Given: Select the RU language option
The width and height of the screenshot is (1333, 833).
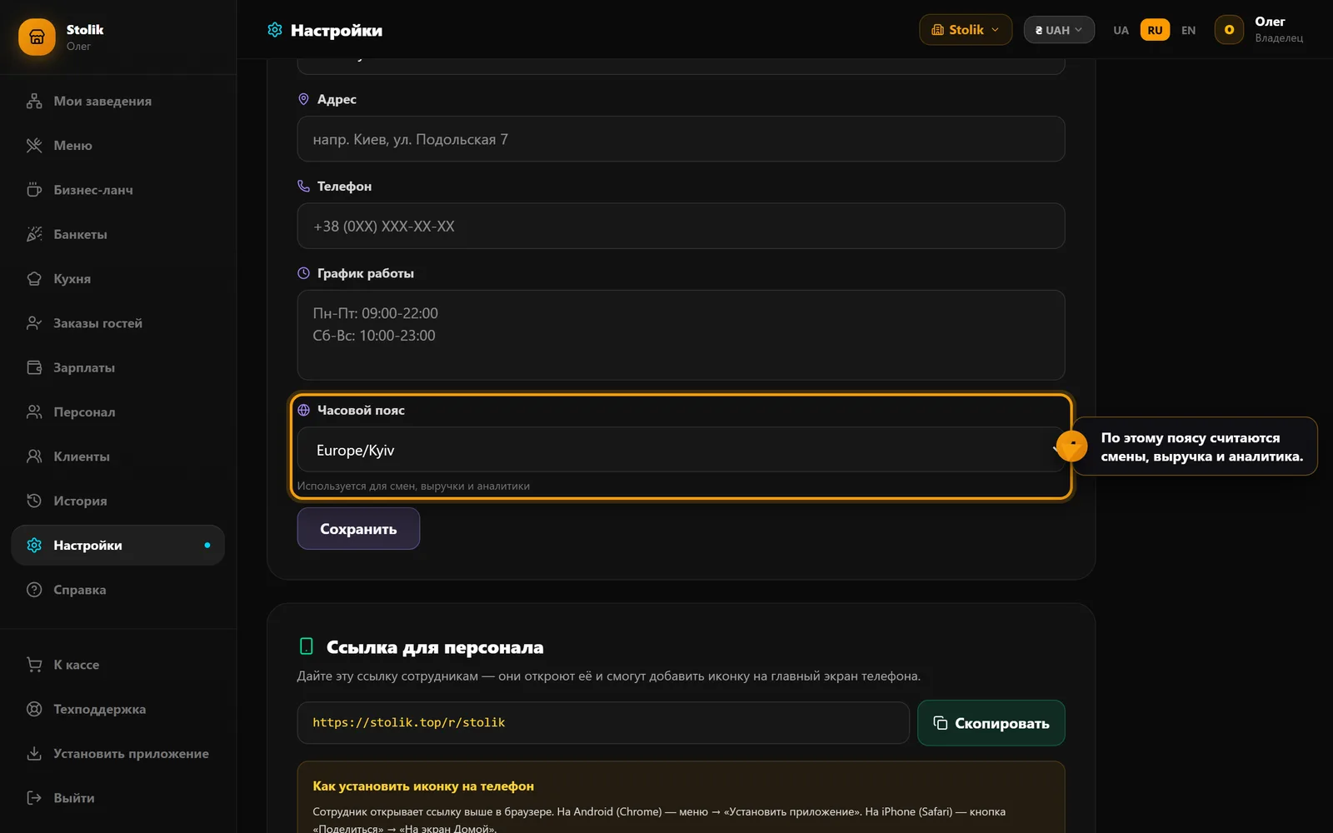Looking at the screenshot, I should click(1155, 30).
